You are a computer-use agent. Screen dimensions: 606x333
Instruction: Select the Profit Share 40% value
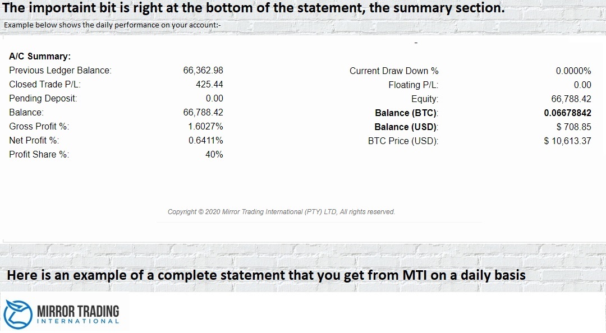pyautogui.click(x=214, y=155)
